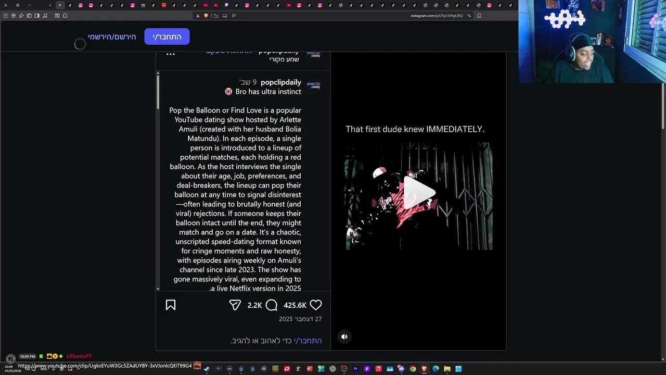Click the Windows Start button
The image size is (666, 375).
pos(458,369)
